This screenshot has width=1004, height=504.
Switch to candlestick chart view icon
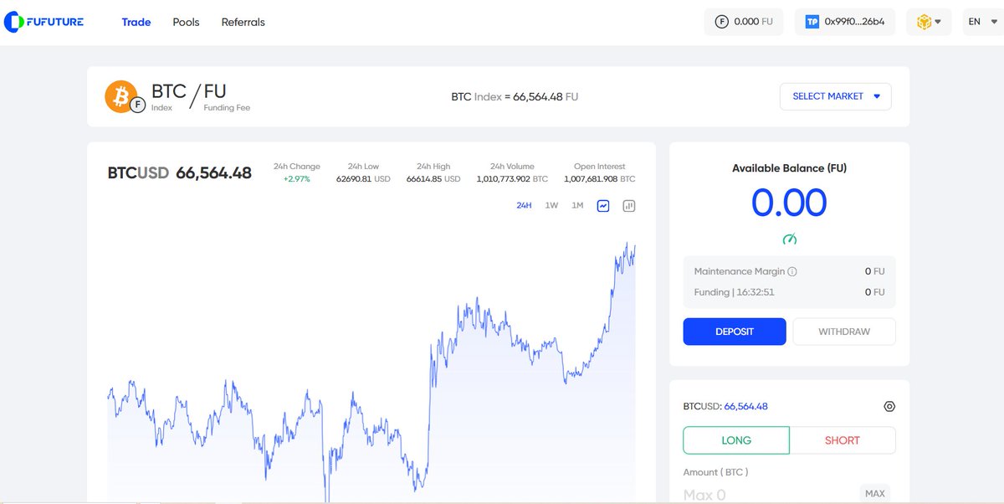tap(629, 206)
